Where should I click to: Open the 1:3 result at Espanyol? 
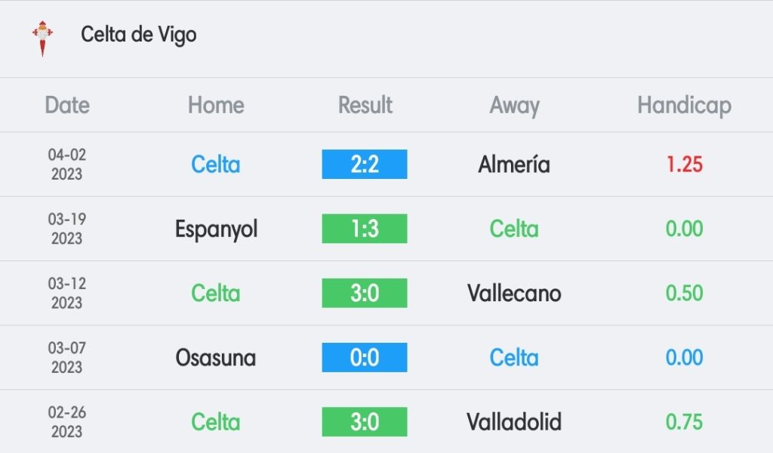tap(365, 229)
